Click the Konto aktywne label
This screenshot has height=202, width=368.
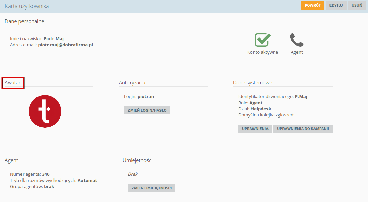click(x=263, y=52)
